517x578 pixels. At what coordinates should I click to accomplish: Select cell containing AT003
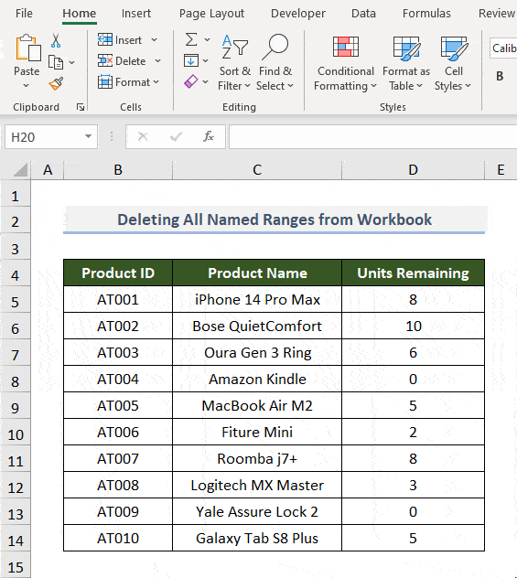118,352
